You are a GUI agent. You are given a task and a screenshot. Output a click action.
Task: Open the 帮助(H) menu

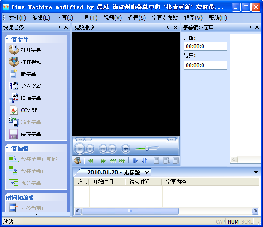coord(218,18)
